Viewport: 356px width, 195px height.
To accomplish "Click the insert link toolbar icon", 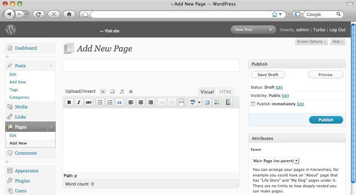I will pyautogui.click(x=162, y=102).
